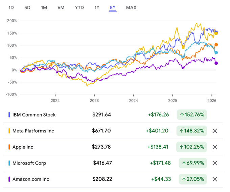The height and width of the screenshot is (192, 230).
Task: Remove Meta Platforms Inc from comparison
Action: 215,131
